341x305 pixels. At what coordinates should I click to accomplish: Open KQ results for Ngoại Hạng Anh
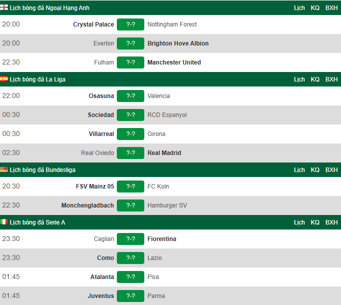315,8
